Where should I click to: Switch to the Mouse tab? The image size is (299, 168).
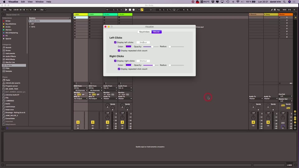[156, 32]
